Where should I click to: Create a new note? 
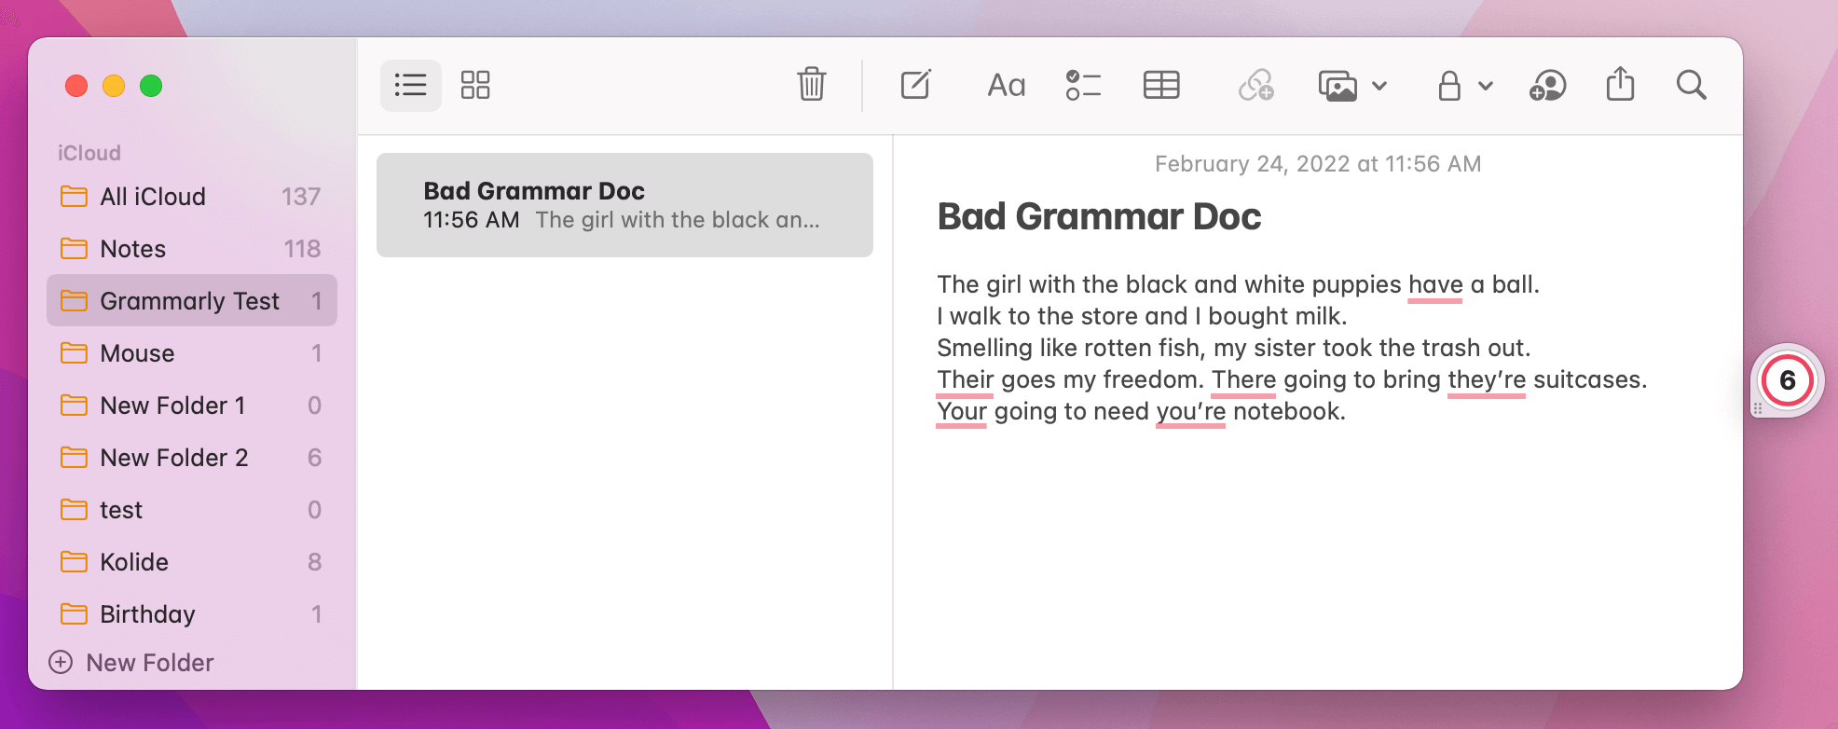pyautogui.click(x=916, y=85)
